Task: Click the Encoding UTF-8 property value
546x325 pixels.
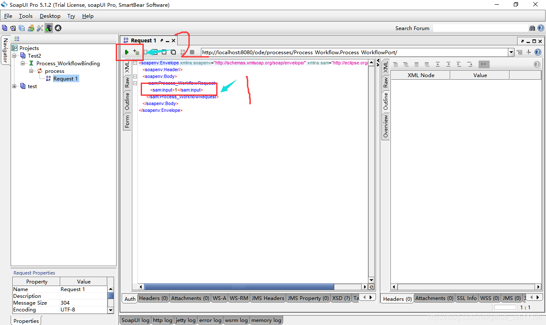Action: [84, 310]
